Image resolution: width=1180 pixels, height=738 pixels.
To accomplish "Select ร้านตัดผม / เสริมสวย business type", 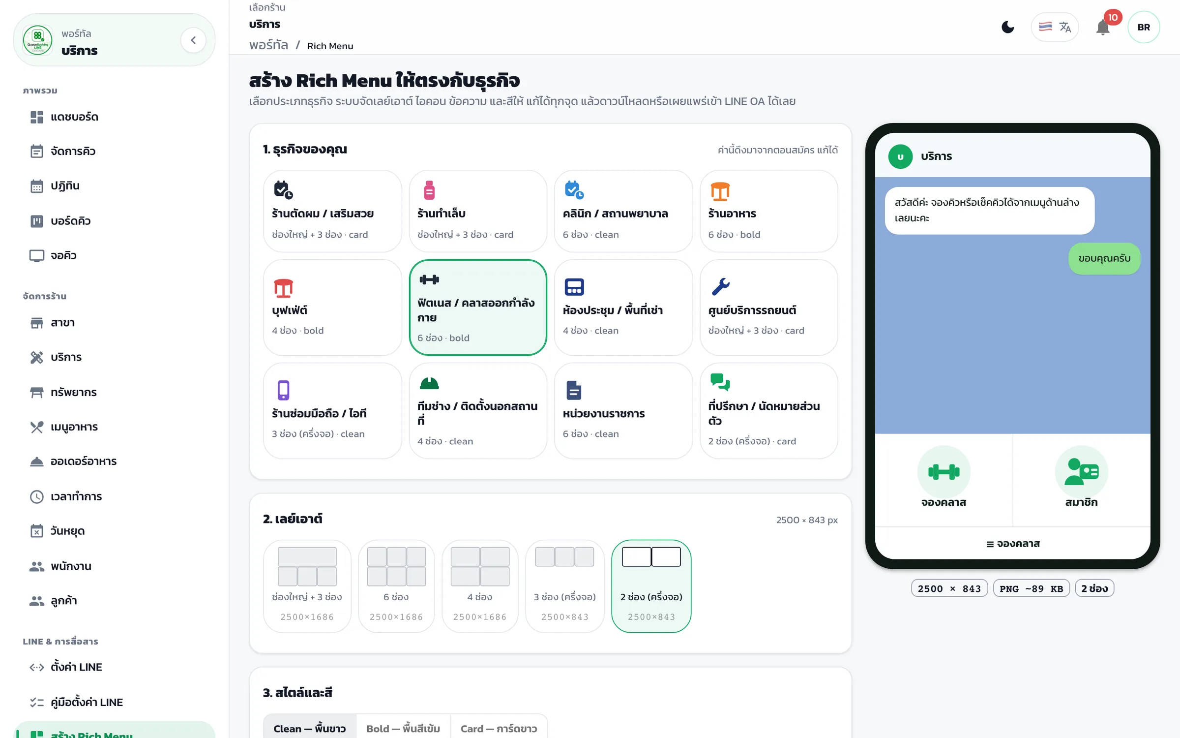I will 332,211.
